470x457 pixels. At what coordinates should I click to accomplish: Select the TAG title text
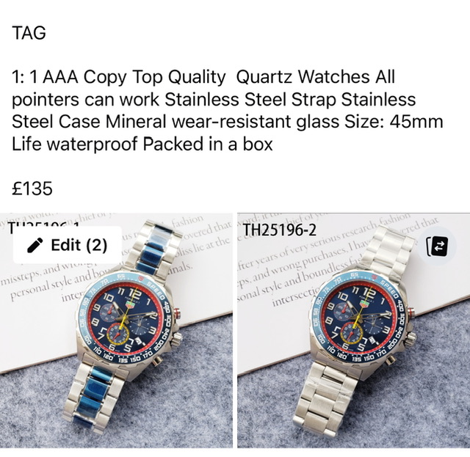[29, 32]
